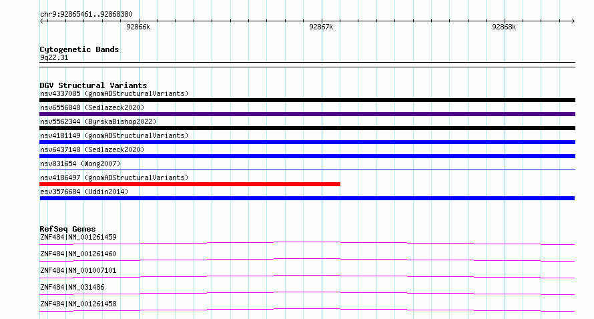This screenshot has height=319, width=594.
Task: Click the 92867k ruler tick label
Action: (321, 27)
